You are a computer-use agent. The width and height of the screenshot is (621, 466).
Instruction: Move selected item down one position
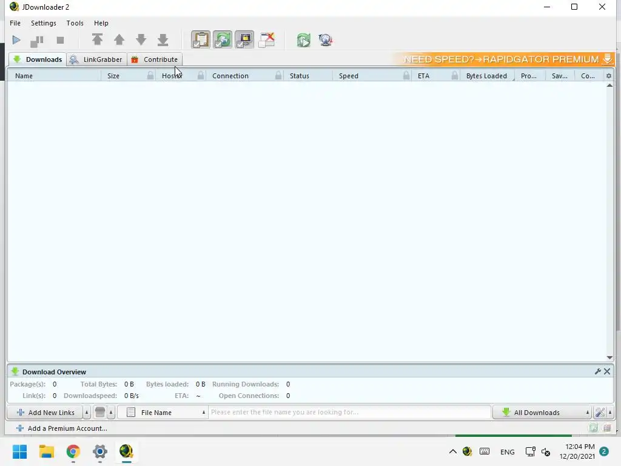tap(141, 39)
